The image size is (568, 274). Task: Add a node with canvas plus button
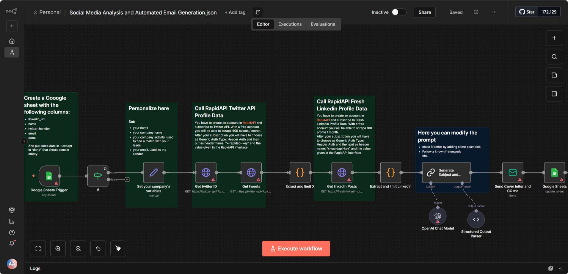(554, 38)
